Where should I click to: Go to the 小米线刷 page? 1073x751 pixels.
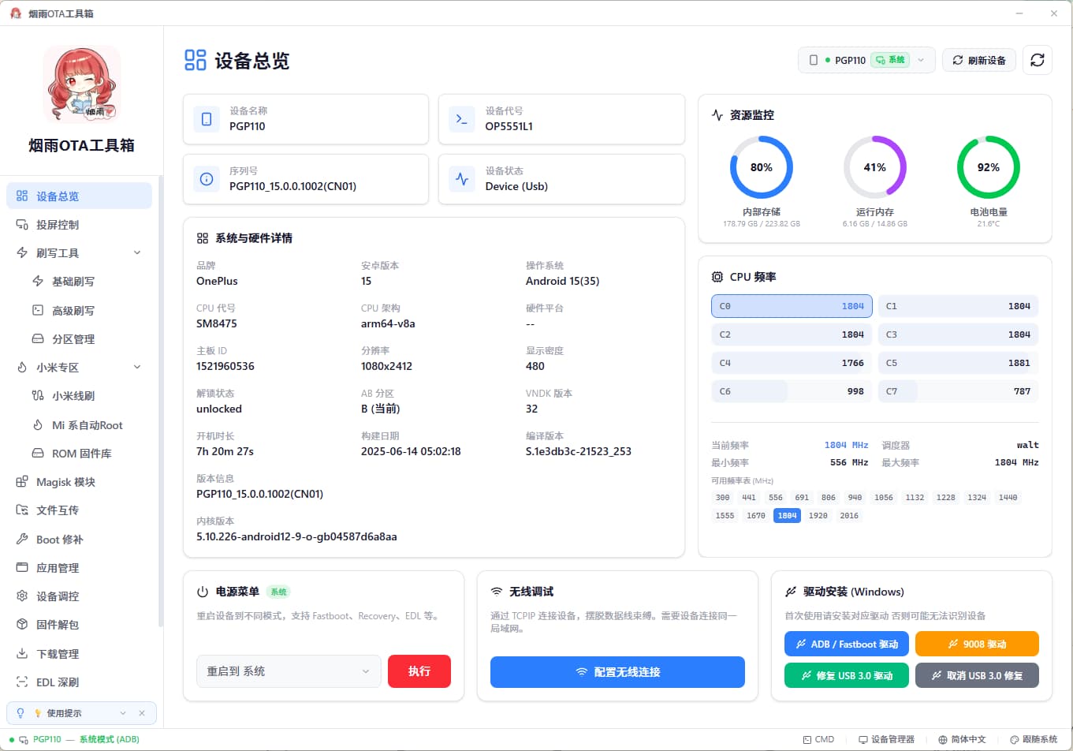tap(73, 396)
